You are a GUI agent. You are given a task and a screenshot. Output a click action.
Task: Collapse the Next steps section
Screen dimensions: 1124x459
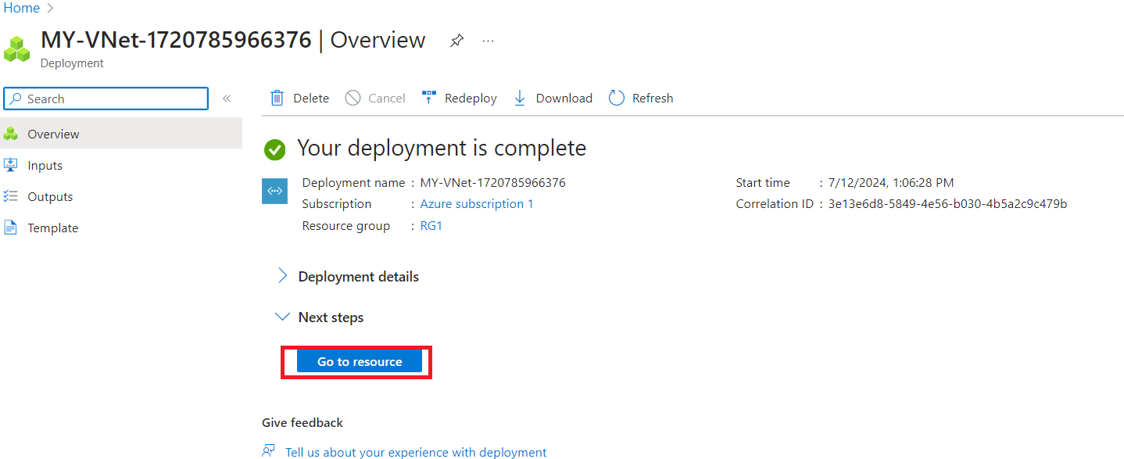point(283,317)
